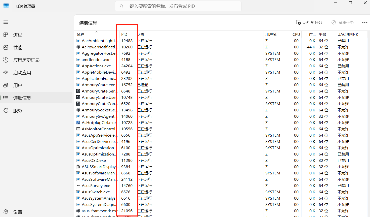
Task: Select the AppleMobileDevi process name
Action: click(x=99, y=72)
